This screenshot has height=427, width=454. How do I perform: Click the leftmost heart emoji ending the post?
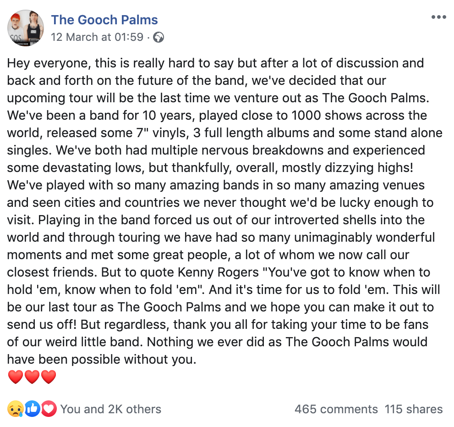point(16,377)
